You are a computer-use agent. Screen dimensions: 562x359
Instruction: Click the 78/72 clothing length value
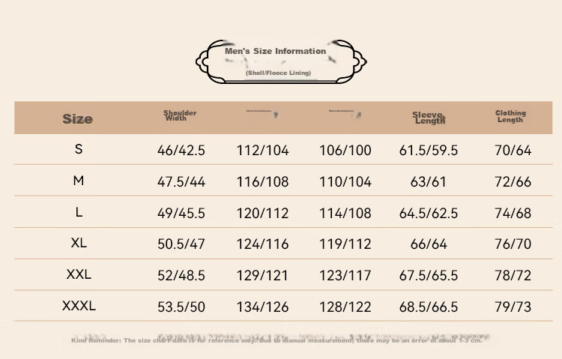pyautogui.click(x=513, y=276)
